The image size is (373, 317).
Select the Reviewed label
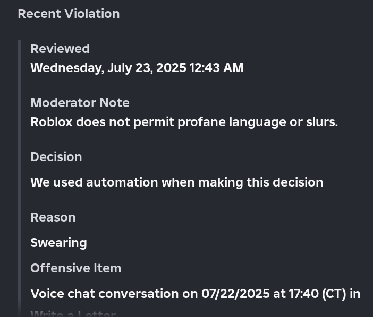(60, 49)
